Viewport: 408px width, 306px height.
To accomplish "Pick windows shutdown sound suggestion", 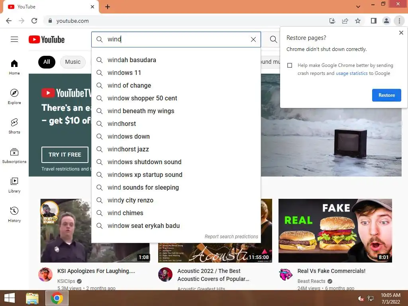I will [x=176, y=162].
